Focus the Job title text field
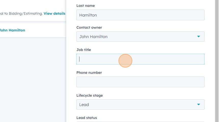This screenshot has width=219, height=122. [x=140, y=59]
